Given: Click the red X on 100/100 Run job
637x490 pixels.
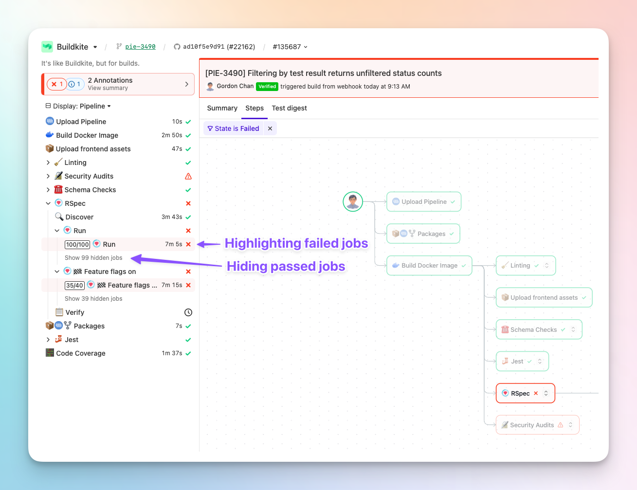Looking at the screenshot, I should [x=188, y=244].
